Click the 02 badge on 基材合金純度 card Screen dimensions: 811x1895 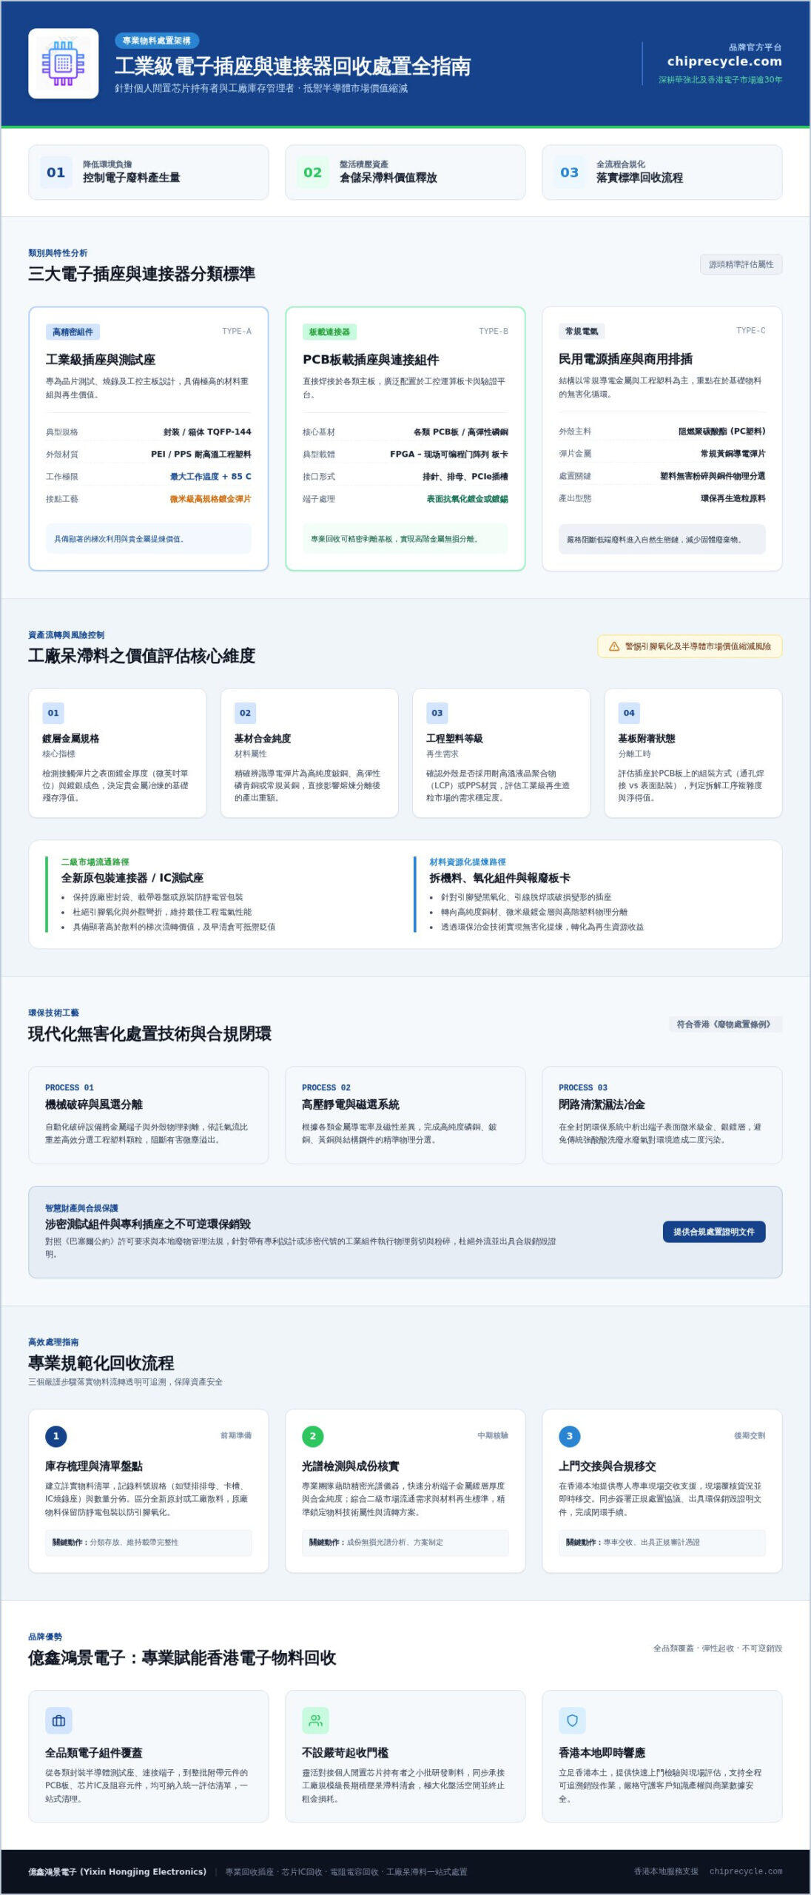click(x=245, y=713)
